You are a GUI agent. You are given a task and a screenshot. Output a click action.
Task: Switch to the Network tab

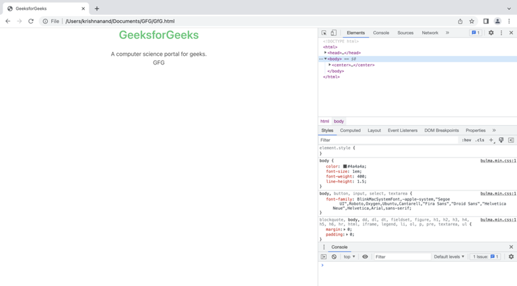430,32
